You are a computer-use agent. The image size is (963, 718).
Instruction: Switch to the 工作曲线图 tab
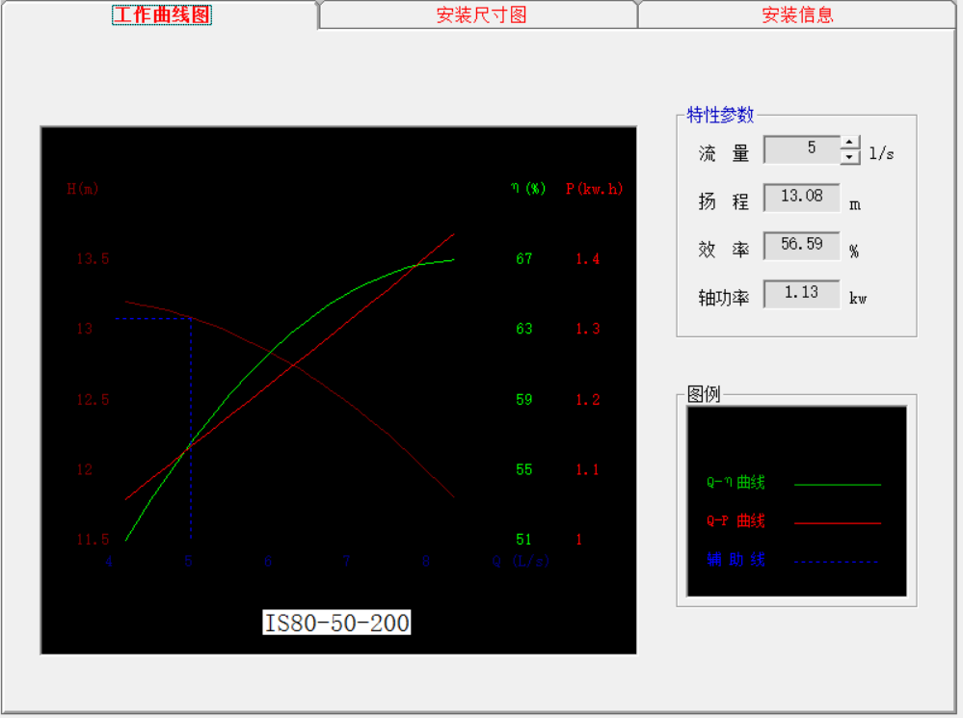pos(162,14)
